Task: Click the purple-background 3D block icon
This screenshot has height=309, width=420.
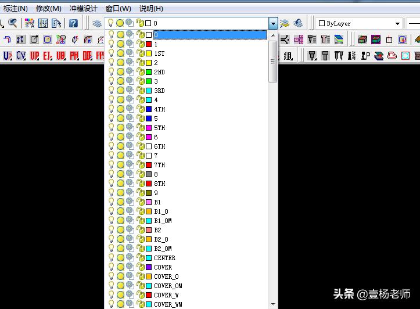Action: (x=376, y=39)
